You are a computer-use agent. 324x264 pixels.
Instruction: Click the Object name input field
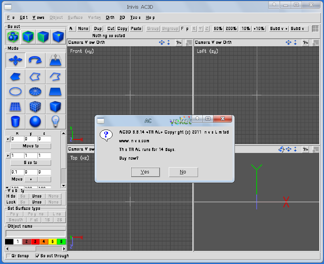click(36, 233)
